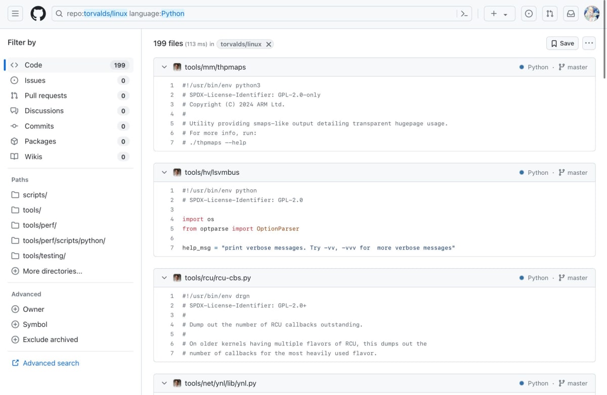Click the '#!/usr/bin/env drgn' code line

pyautogui.click(x=216, y=296)
